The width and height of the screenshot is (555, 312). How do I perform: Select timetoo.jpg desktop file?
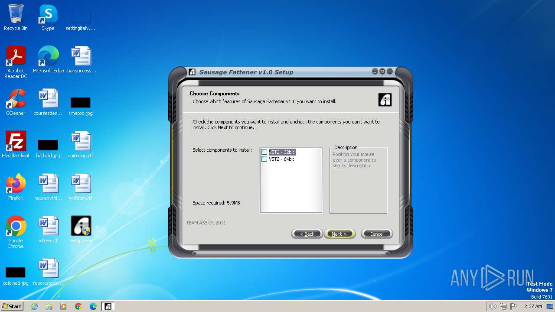[x=81, y=106]
